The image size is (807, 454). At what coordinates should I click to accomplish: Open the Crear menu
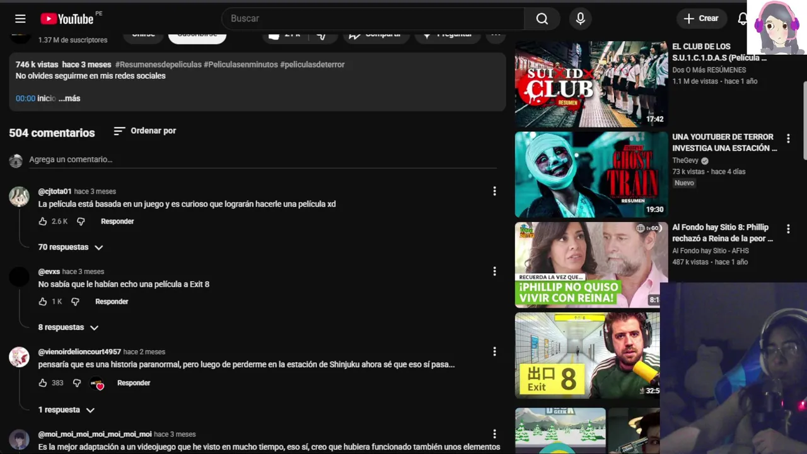click(702, 18)
